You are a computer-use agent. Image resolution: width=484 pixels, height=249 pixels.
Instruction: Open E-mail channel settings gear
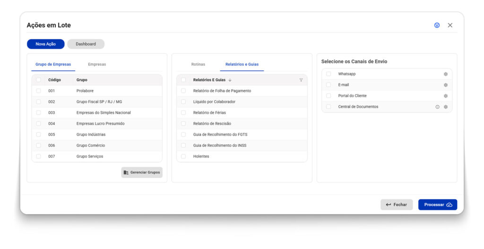tap(445, 85)
